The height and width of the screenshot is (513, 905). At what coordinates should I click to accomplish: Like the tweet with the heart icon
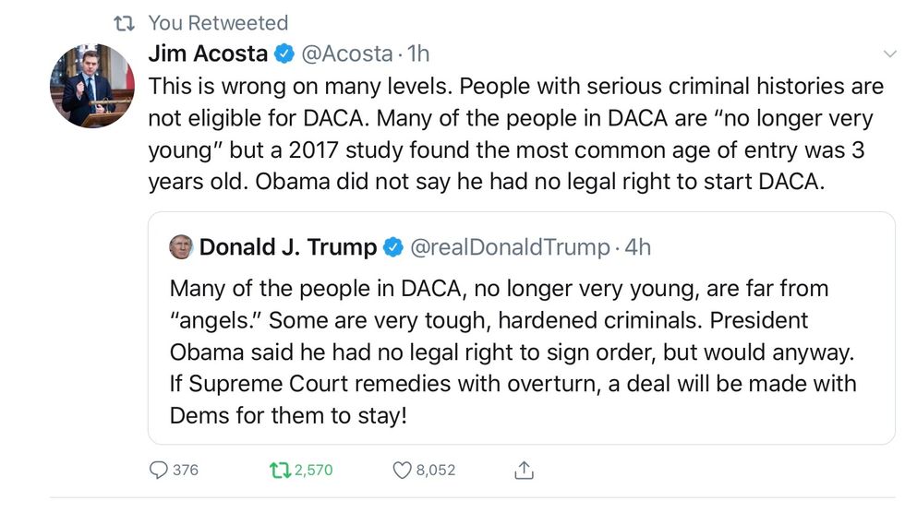(x=402, y=471)
